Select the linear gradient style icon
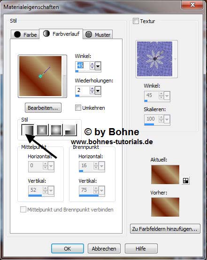This screenshot has height=260, width=207. click(x=28, y=130)
